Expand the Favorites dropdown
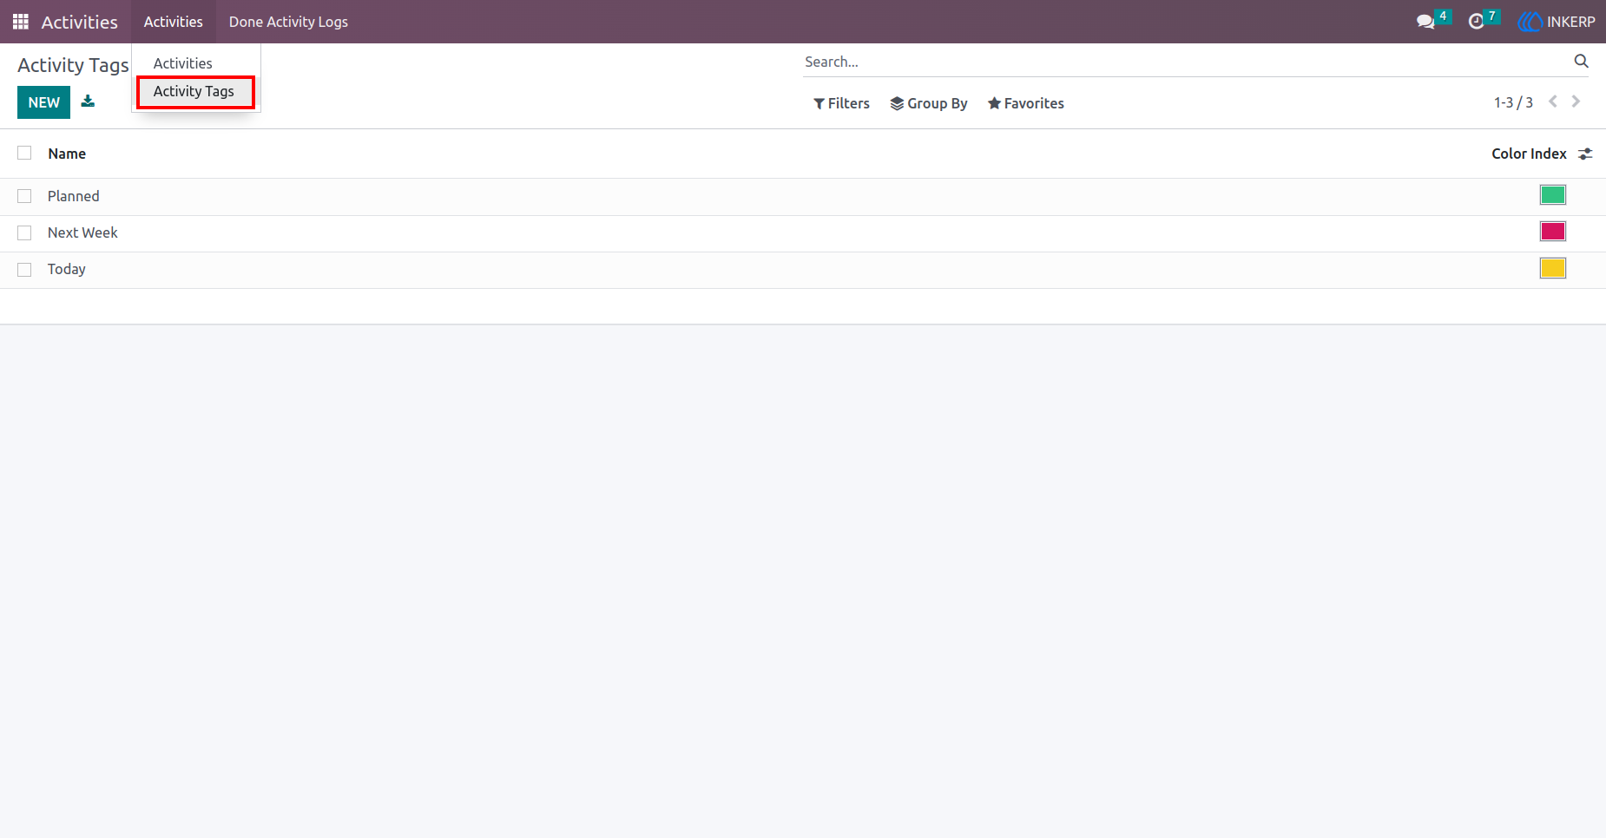This screenshot has height=838, width=1606. click(x=1026, y=103)
